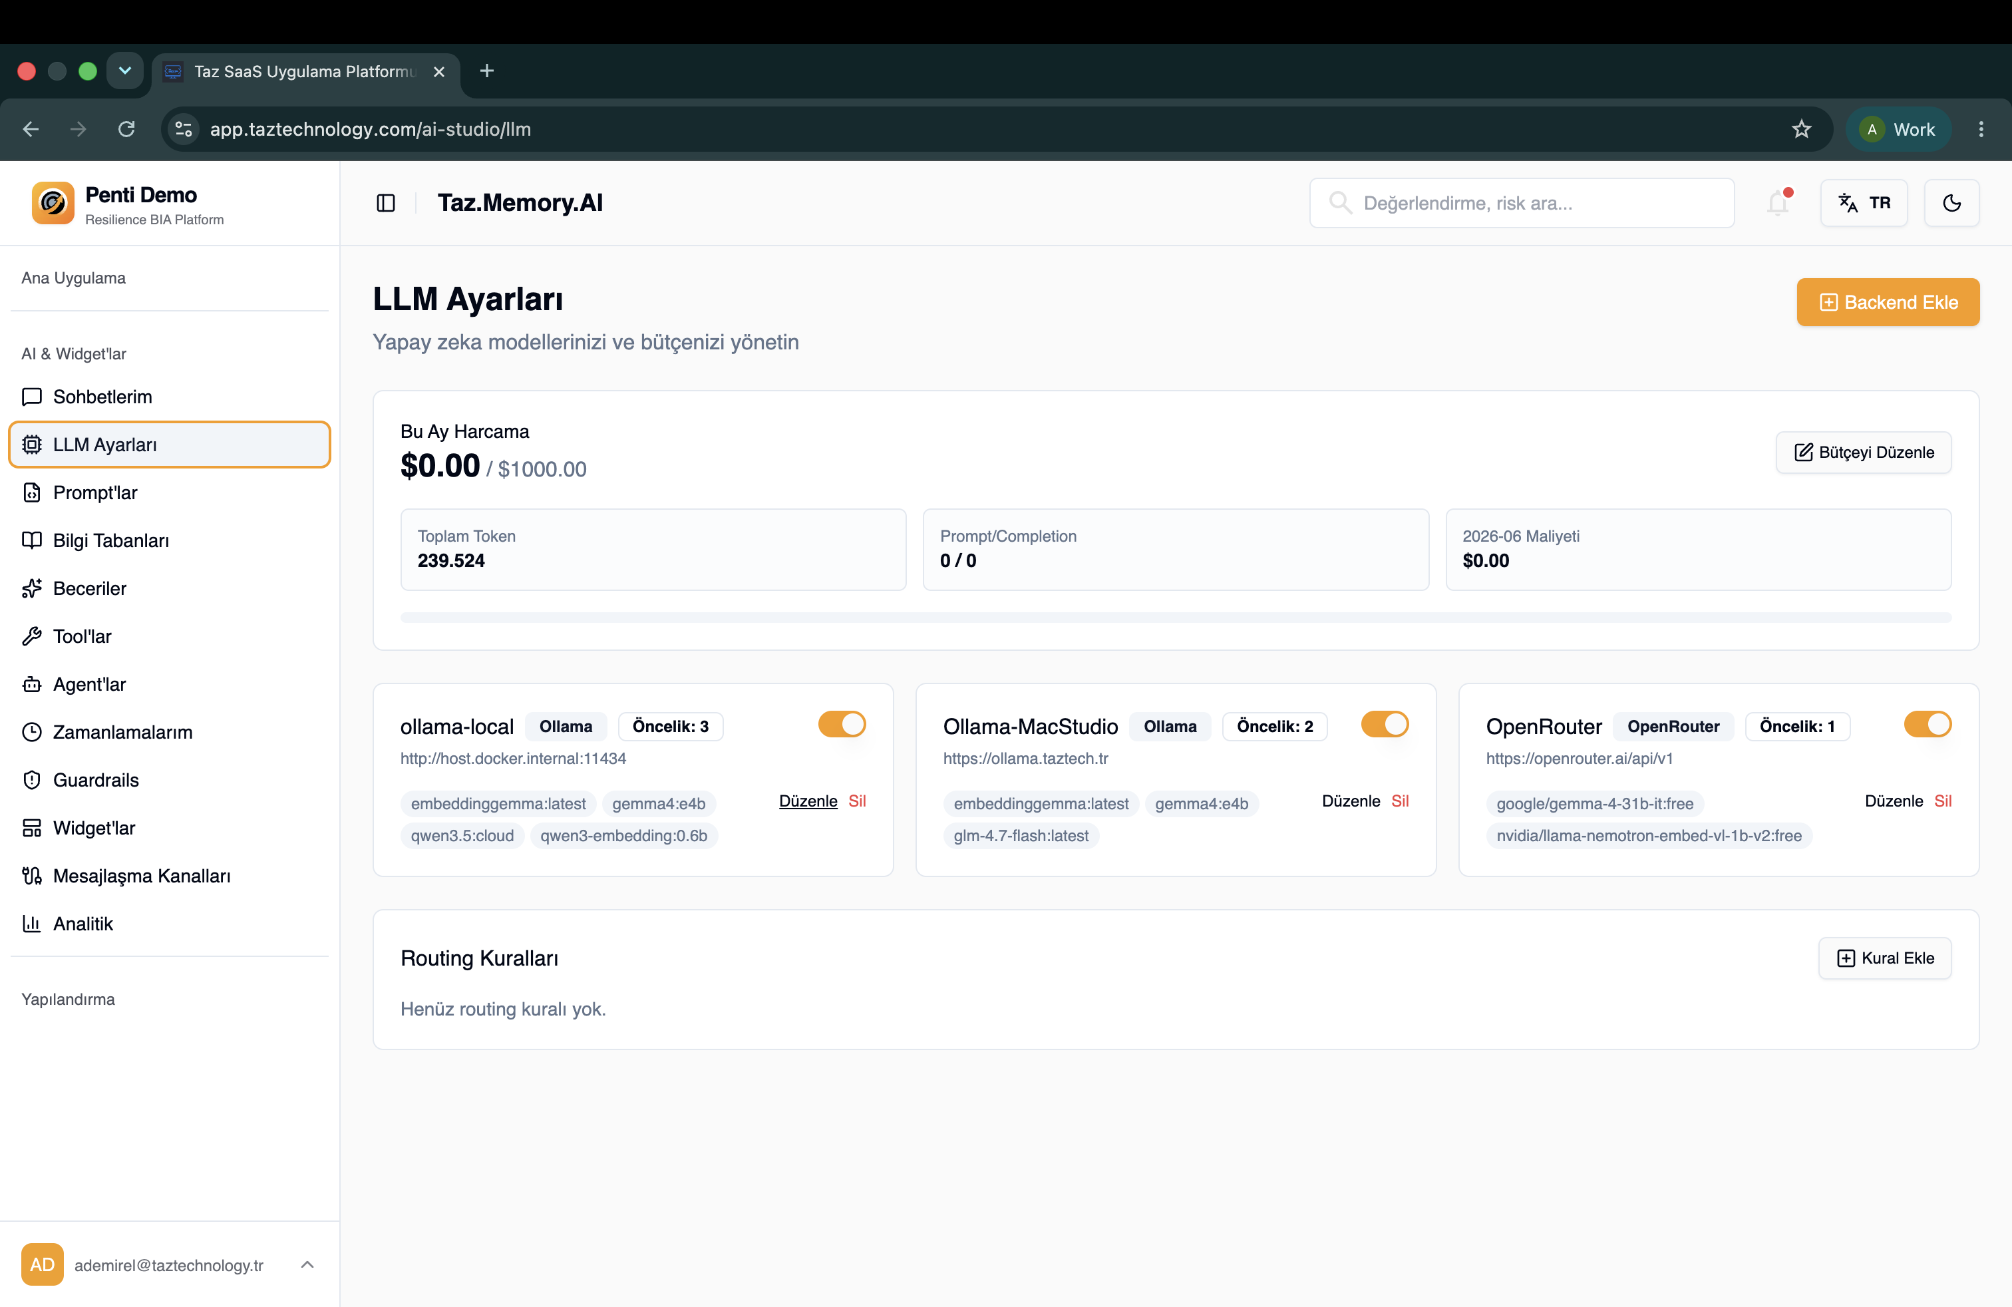Viewport: 2012px width, 1307px height.
Task: Open the Work Chrome profile
Action: (x=1898, y=129)
